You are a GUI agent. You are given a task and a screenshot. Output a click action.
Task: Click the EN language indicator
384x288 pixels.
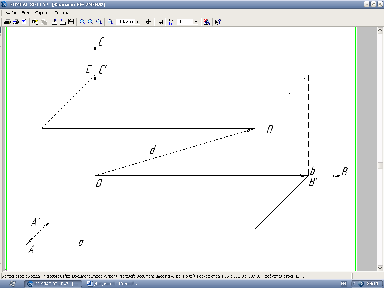tap(343, 283)
